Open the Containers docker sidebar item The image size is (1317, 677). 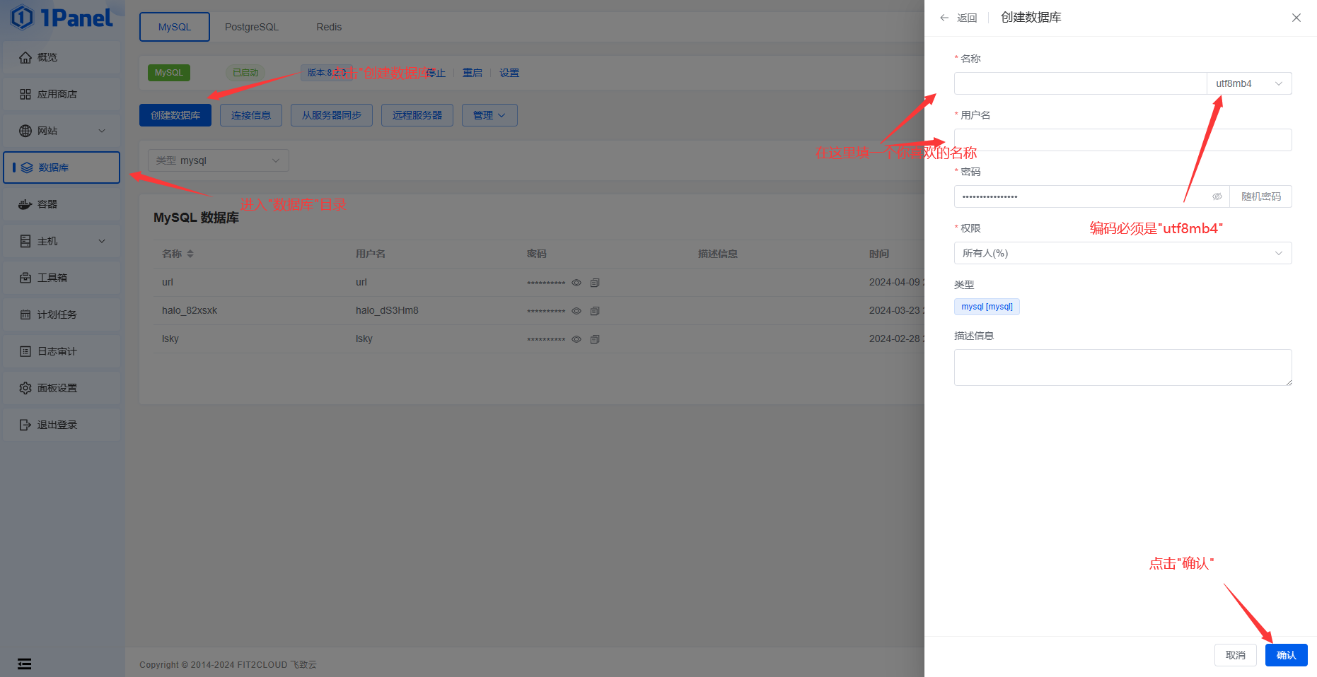pos(62,204)
